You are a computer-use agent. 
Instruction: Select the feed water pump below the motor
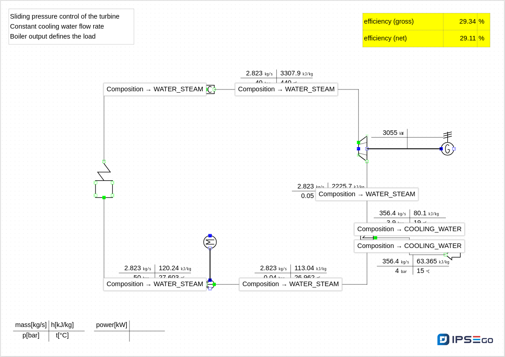pyautogui.click(x=210, y=284)
